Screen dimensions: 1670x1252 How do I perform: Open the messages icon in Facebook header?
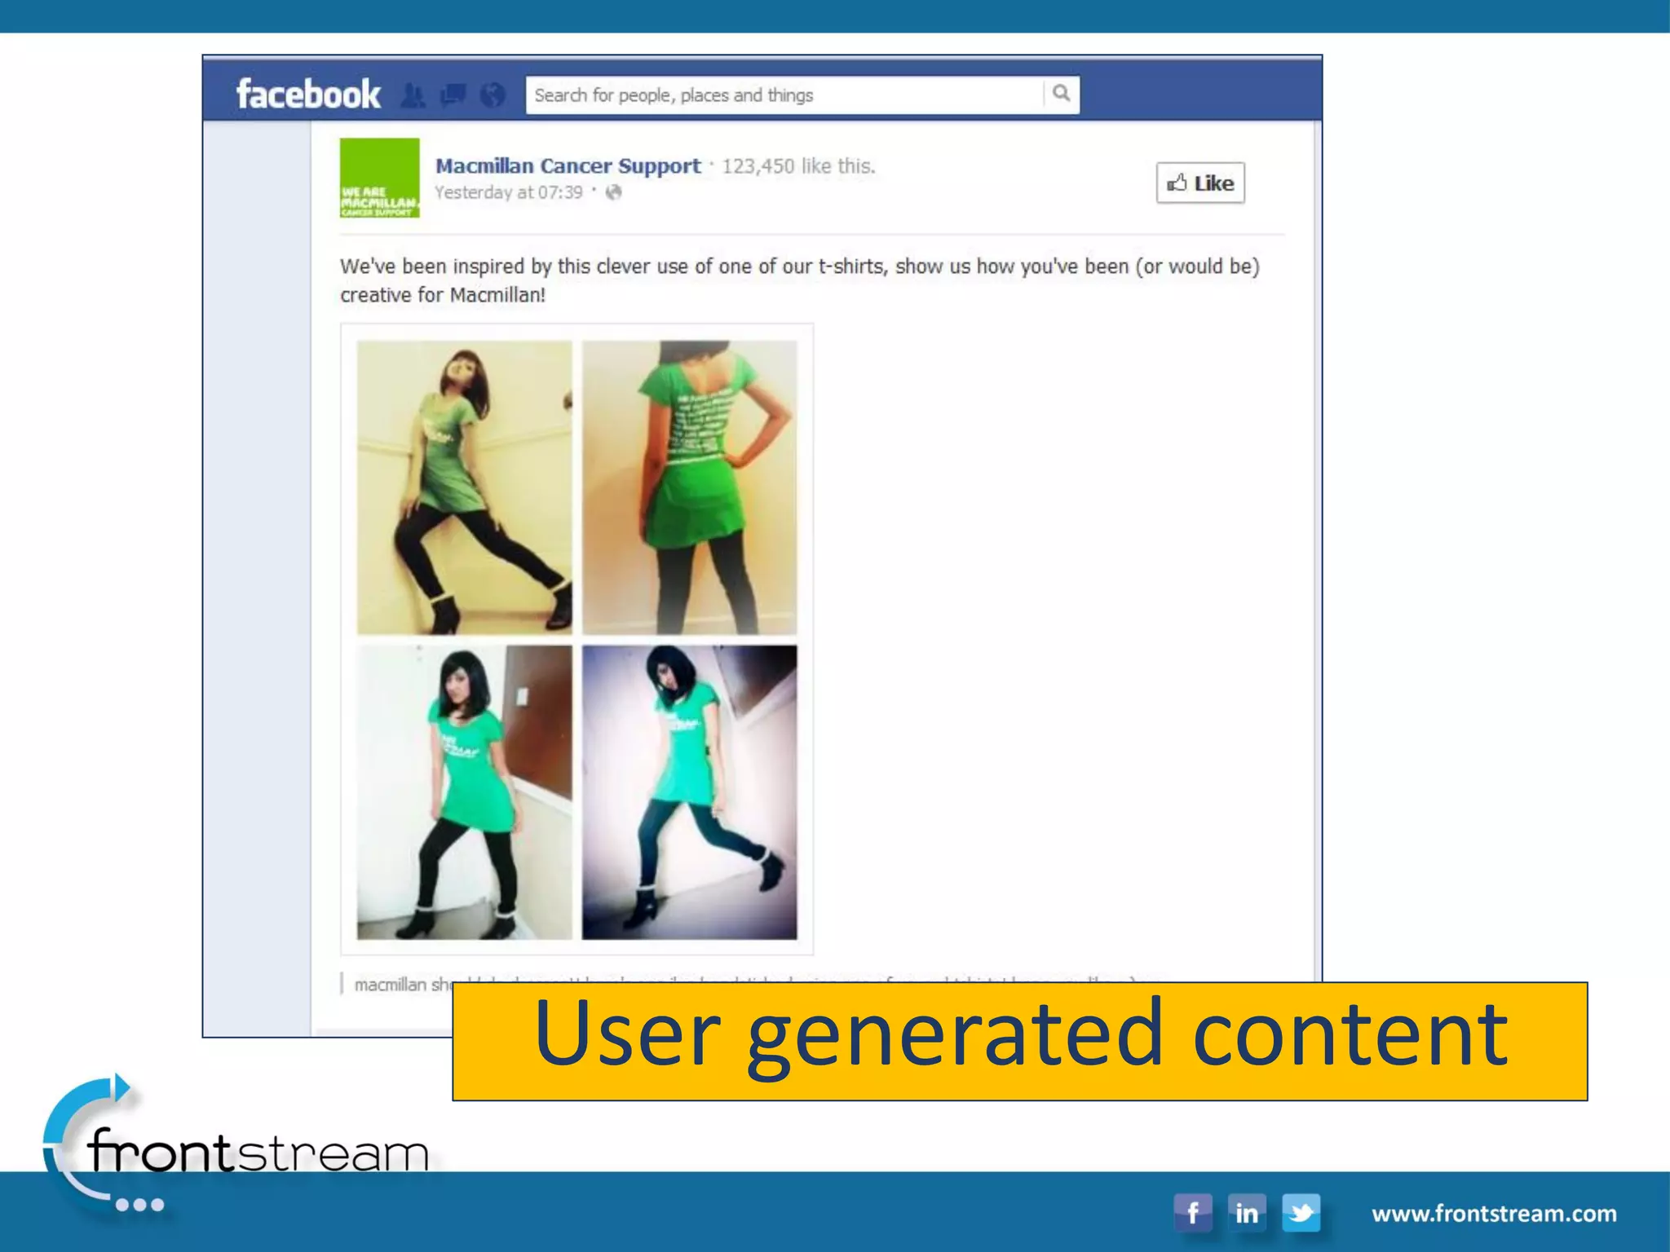[x=453, y=96]
